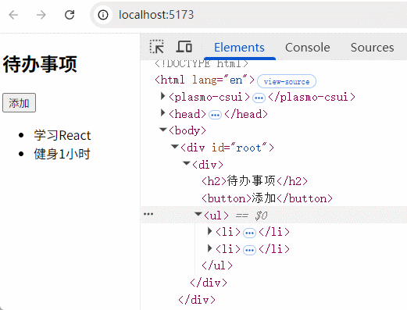This screenshot has width=407, height=310.
Task: Click the view-source badge next to html
Action: [x=287, y=81]
